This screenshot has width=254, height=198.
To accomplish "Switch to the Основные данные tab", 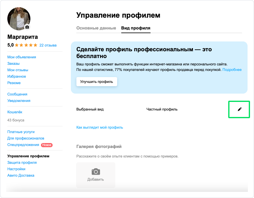I will click(x=96, y=28).
